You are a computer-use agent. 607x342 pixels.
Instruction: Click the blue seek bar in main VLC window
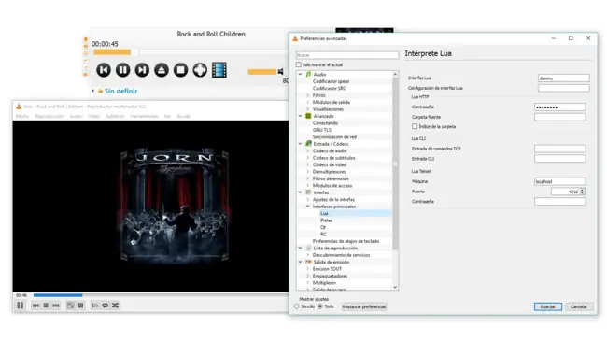coord(58,295)
